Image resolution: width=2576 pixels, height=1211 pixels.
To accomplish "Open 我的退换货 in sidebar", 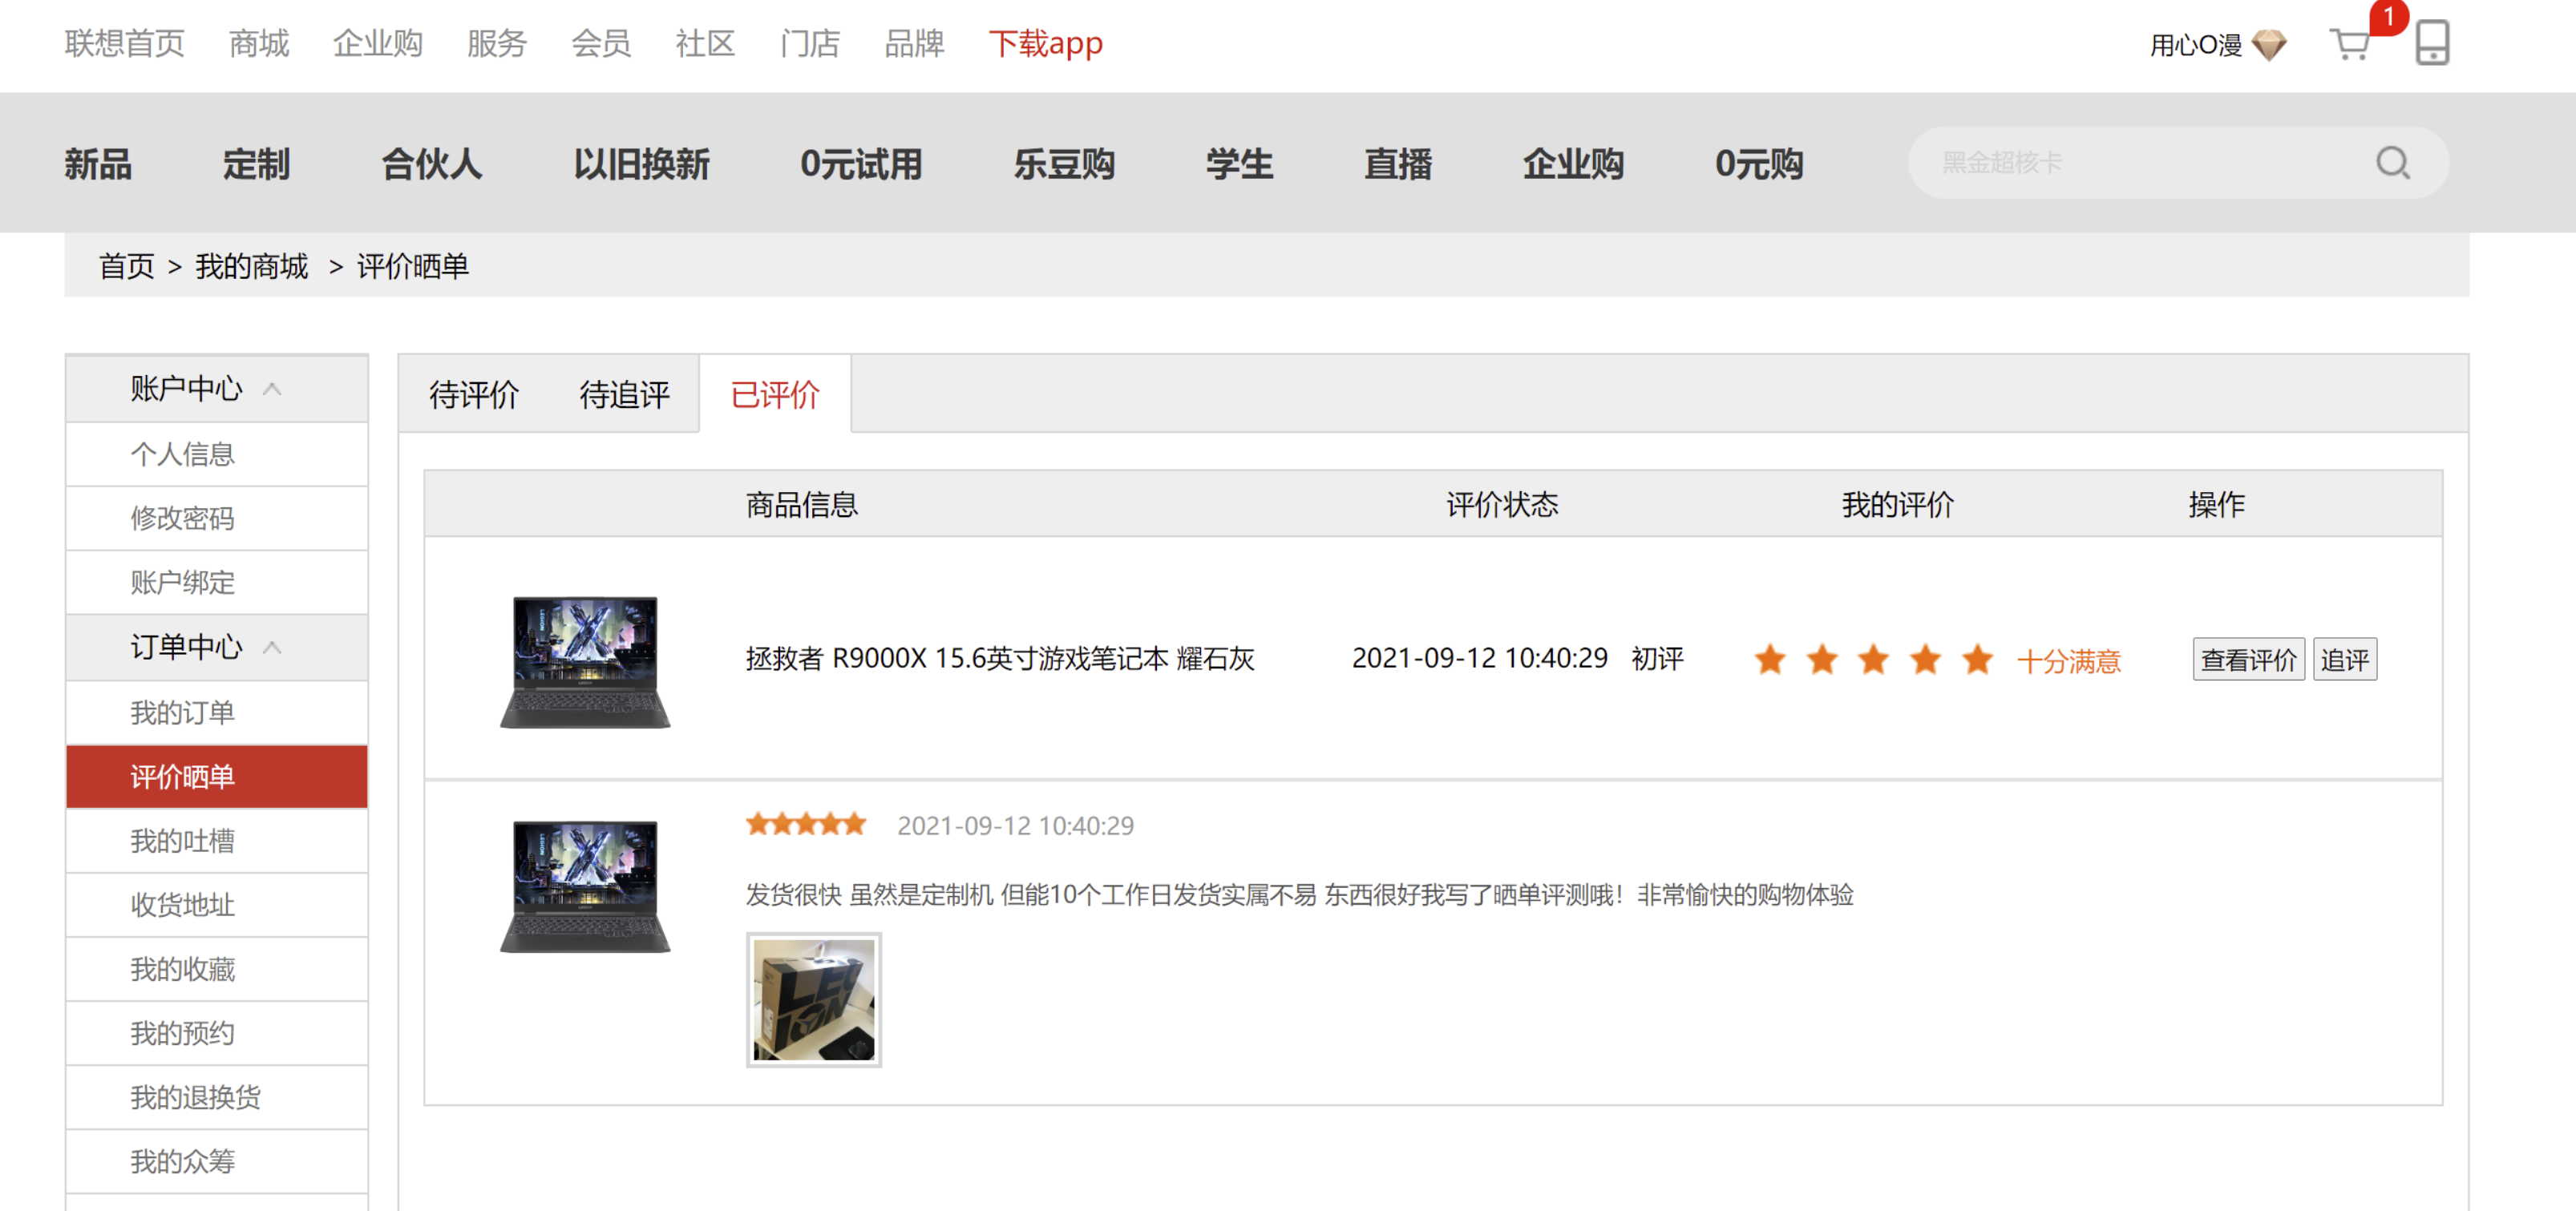I will pos(217,1097).
